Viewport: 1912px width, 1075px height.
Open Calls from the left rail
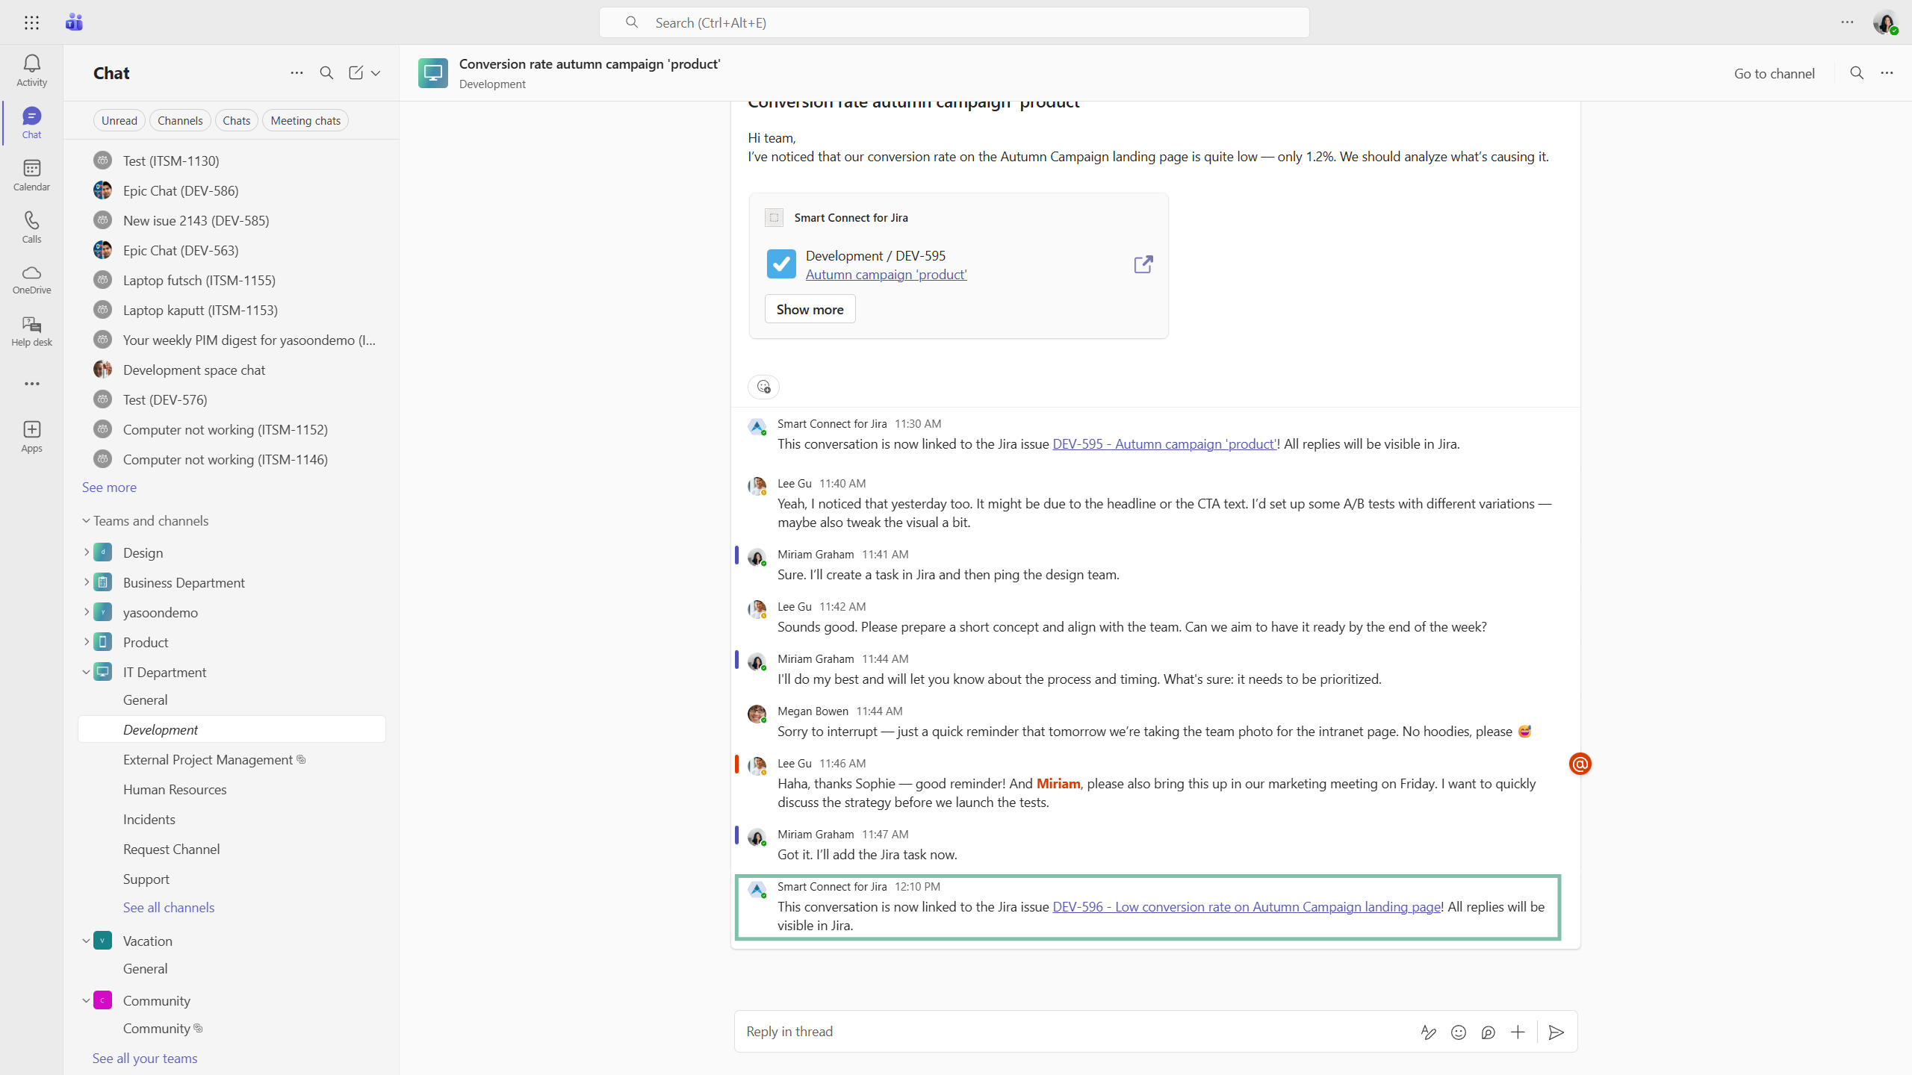click(31, 221)
